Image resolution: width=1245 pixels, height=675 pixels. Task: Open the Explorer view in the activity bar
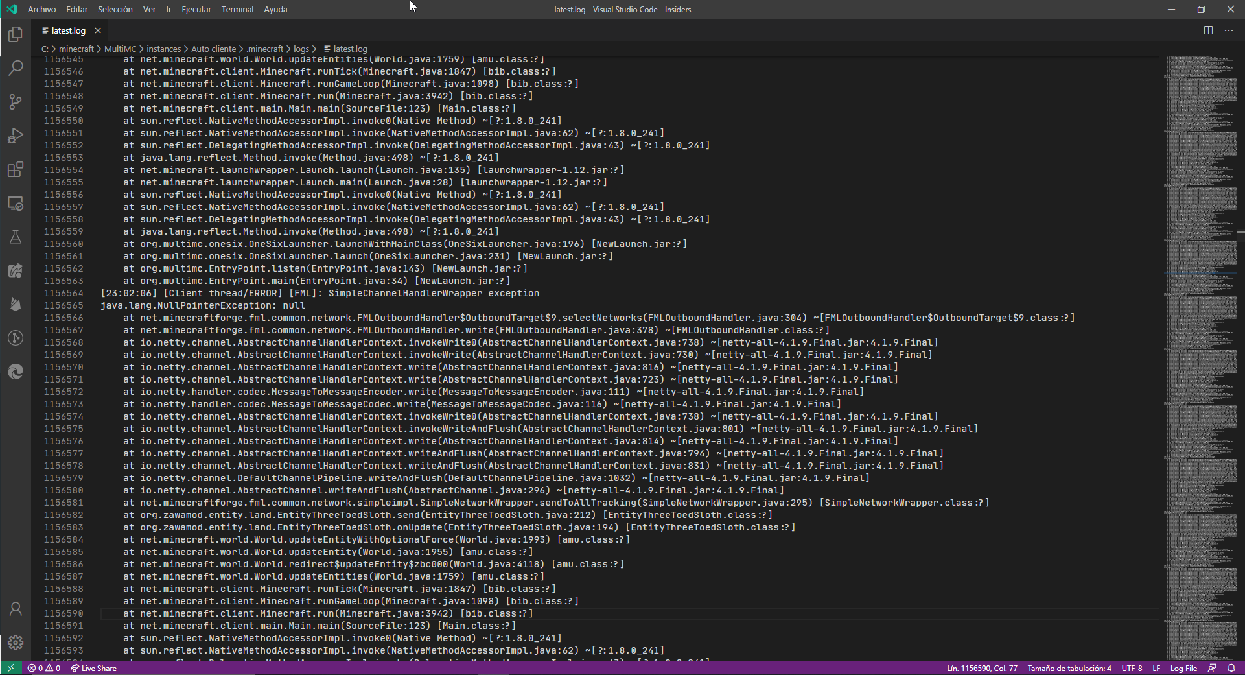tap(16, 34)
